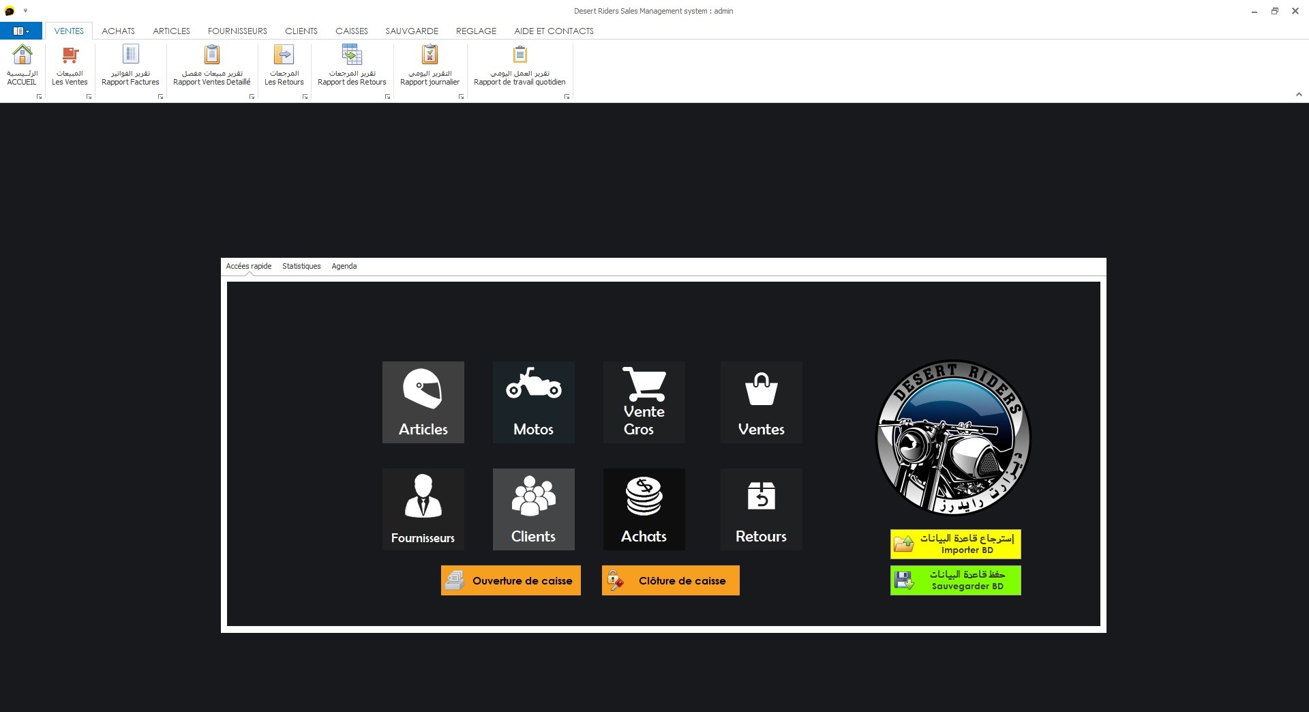
Task: Collapse the ribbon with the chevron
Action: (x=1299, y=95)
